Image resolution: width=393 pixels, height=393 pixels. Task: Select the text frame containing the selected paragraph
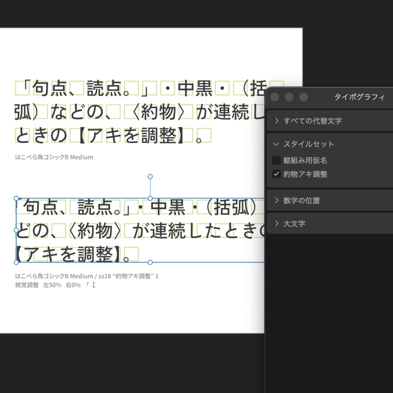coord(115,230)
